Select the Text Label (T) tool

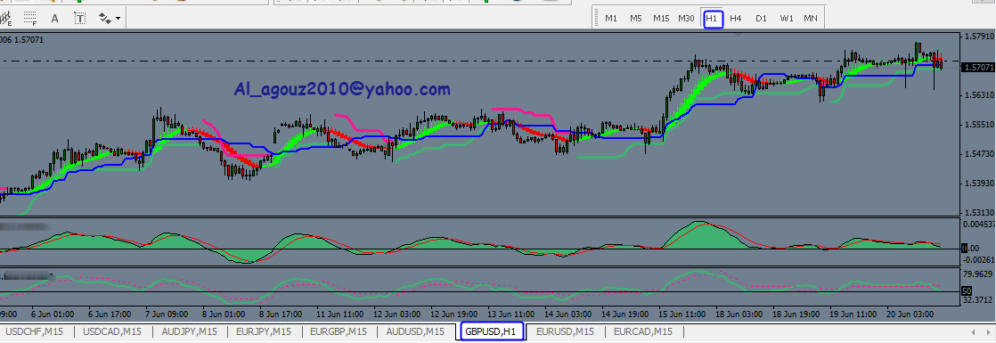[79, 19]
